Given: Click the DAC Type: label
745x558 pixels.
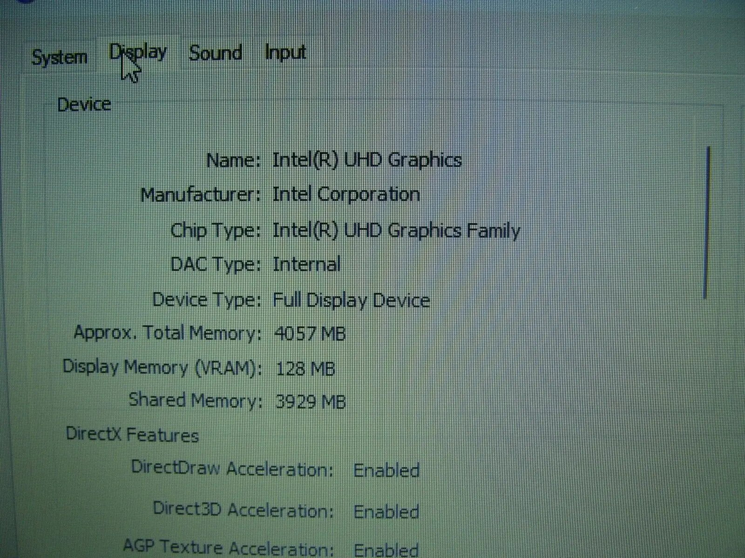Looking at the screenshot, I should click(216, 265).
